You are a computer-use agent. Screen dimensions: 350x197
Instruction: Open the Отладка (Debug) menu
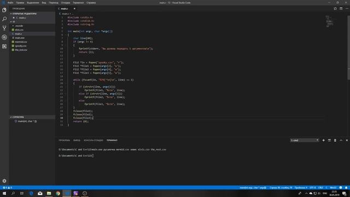click(66, 3)
